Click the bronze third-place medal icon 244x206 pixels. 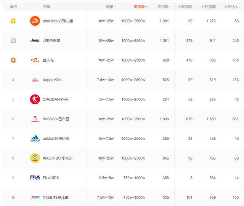pos(13,60)
